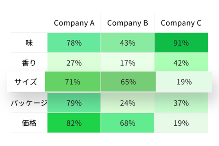The width and height of the screenshot is (219, 146).
Task: Select the Company B column header
Action: click(128, 23)
